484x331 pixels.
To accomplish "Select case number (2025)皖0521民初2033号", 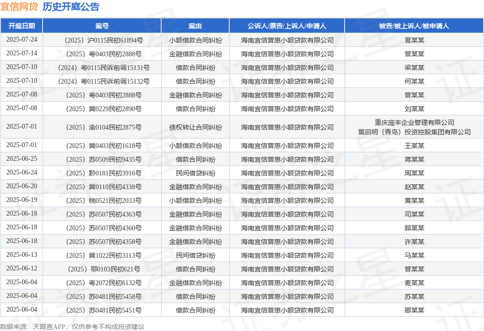I will pyautogui.click(x=104, y=200).
